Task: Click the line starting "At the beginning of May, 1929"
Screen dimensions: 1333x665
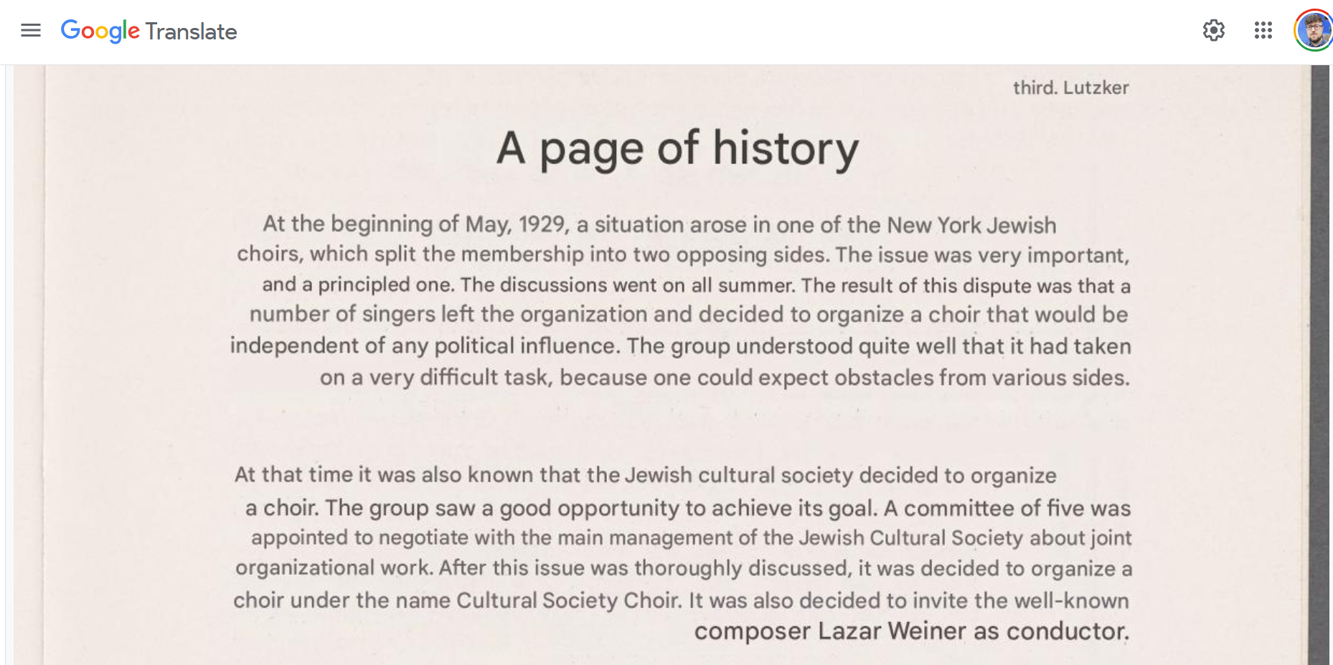Action: 659,224
